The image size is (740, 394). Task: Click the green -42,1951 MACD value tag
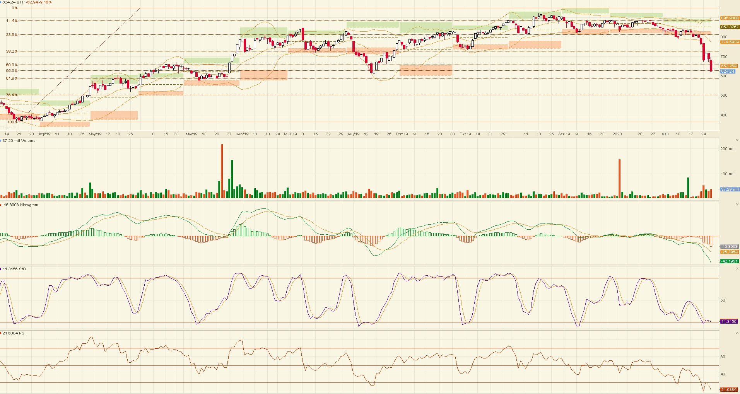coord(729,261)
